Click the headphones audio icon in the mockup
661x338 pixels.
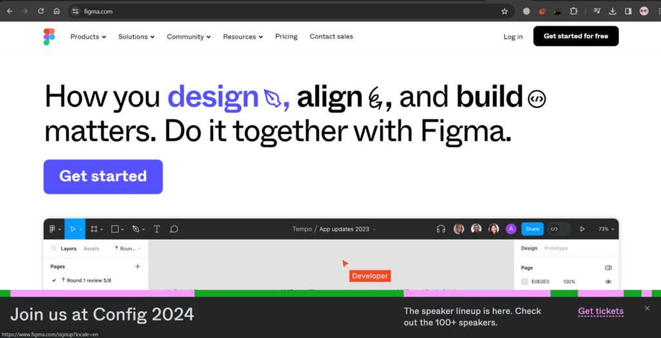[441, 229]
